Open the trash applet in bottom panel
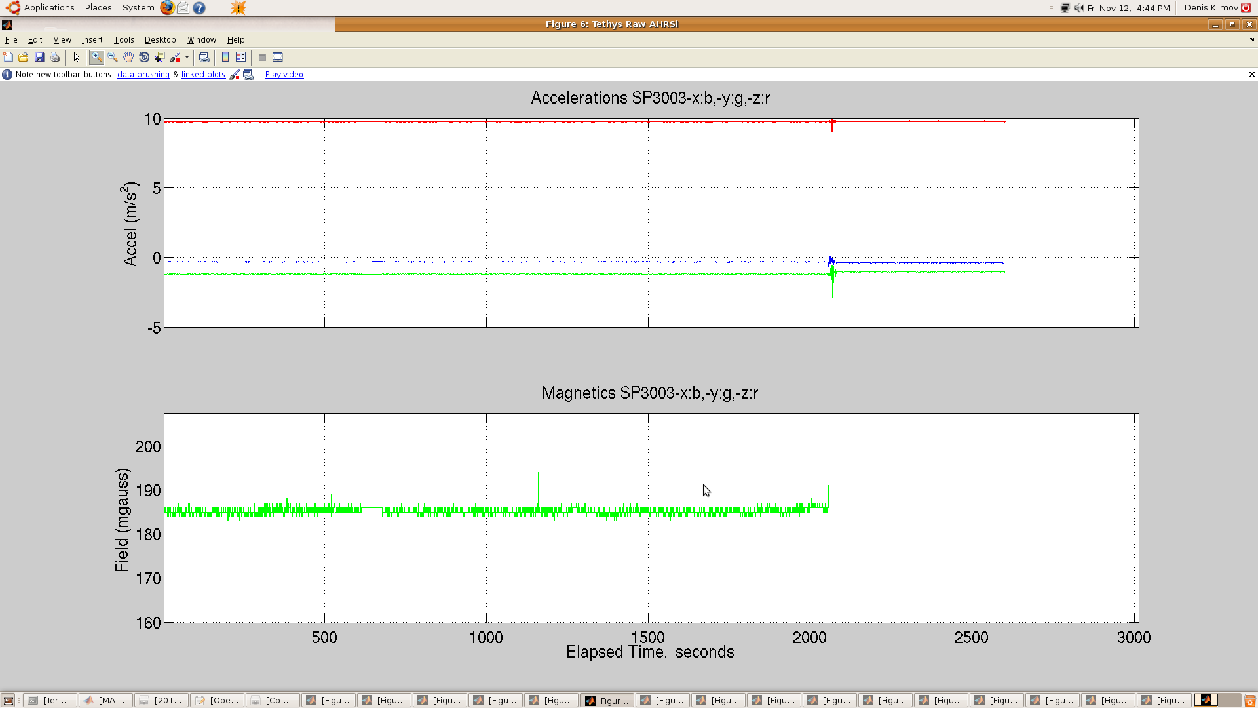Image resolution: width=1258 pixels, height=708 pixels. point(1249,700)
